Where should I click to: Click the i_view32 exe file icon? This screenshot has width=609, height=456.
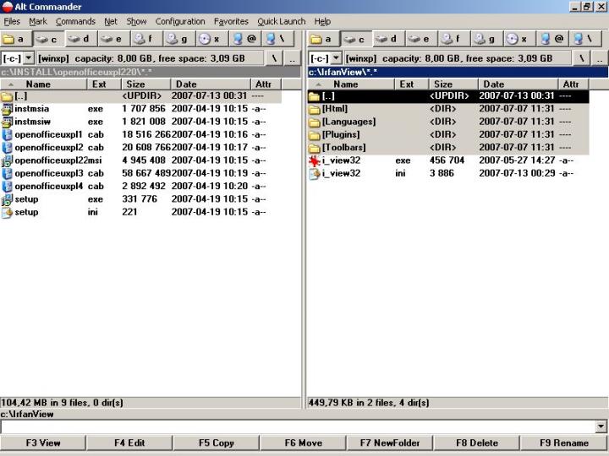[314, 160]
